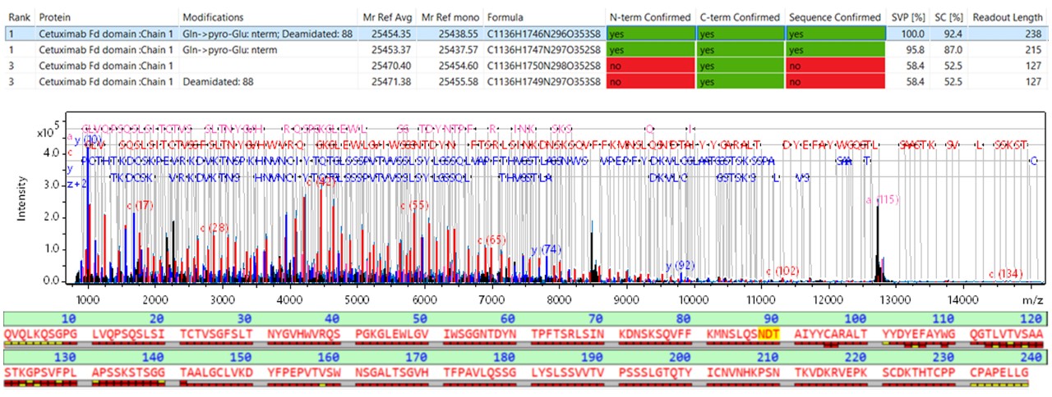This screenshot has height=397, width=1052.
Task: Select the N-term Confirmed column header
Action: coord(648,17)
